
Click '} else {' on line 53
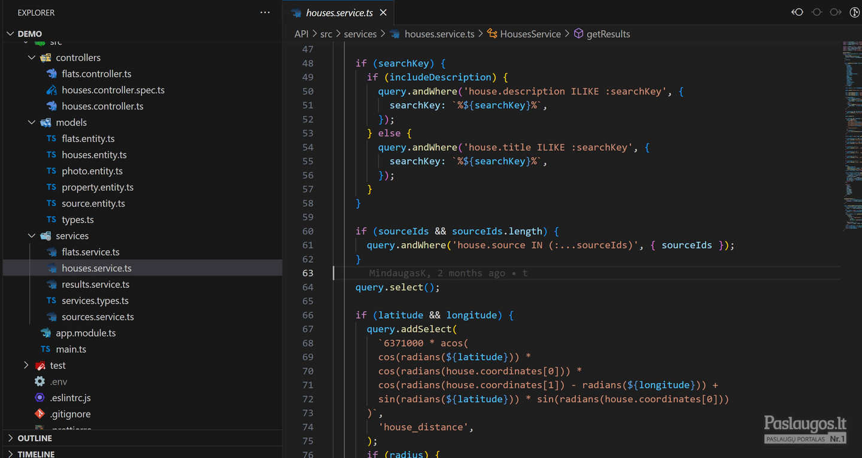[x=389, y=133]
